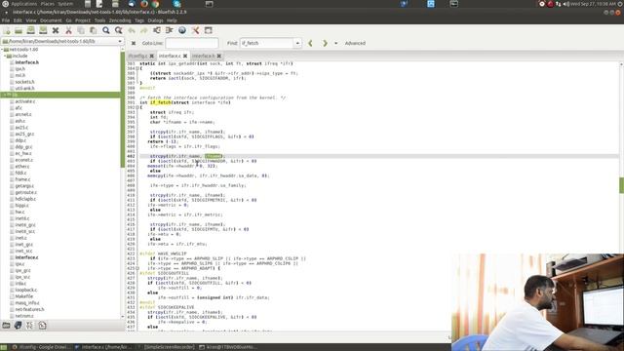
Task: Open ether.c in the file tree
Action: (21, 167)
